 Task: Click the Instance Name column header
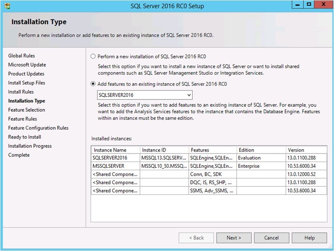(x=116, y=150)
